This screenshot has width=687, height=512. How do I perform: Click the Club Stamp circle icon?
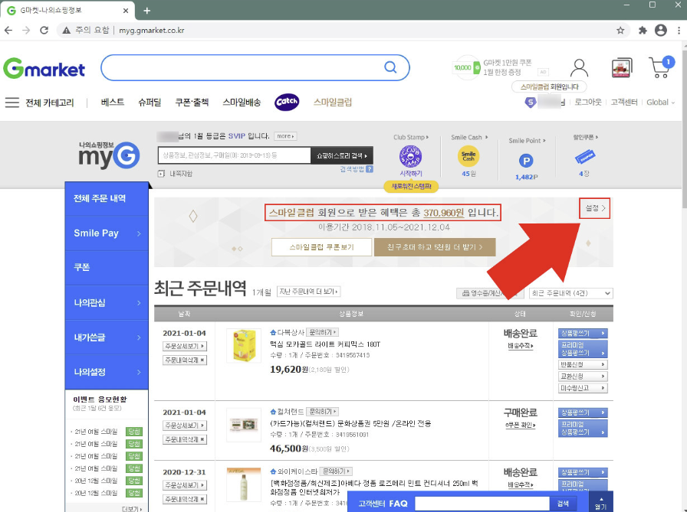[x=410, y=156]
